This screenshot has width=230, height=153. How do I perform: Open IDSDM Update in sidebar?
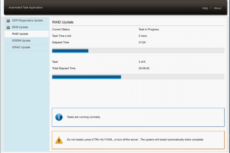pyautogui.click(x=27, y=40)
